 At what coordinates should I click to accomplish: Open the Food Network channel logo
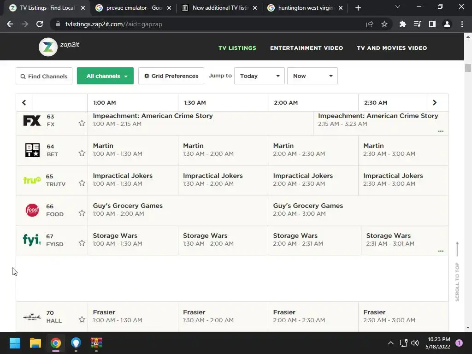[32, 210]
